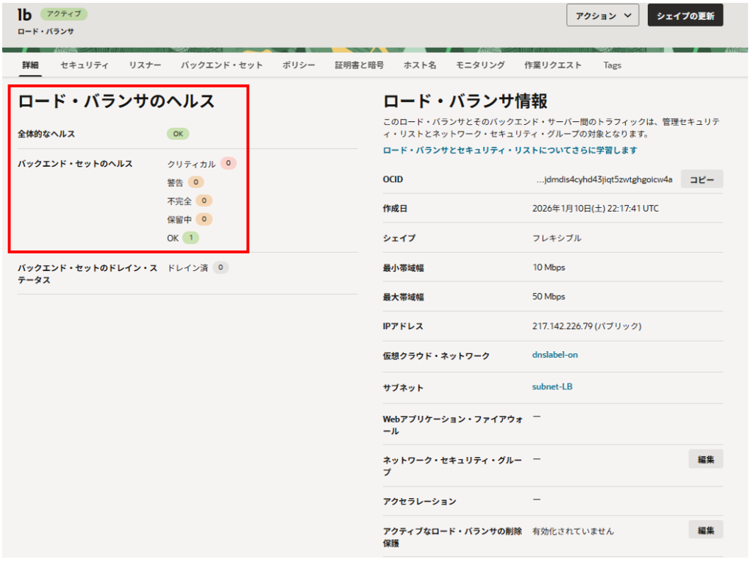Click the green OK overall health badge
The height and width of the screenshot is (562, 753).
[x=177, y=134]
